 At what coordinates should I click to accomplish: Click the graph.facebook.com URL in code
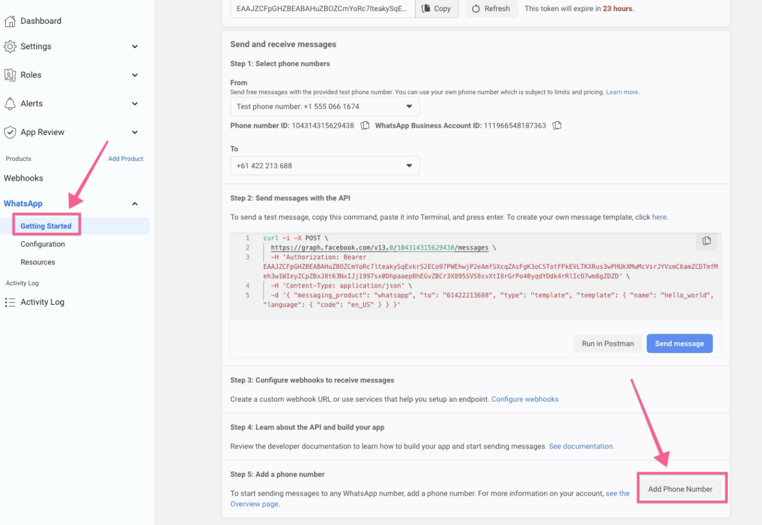(x=379, y=248)
